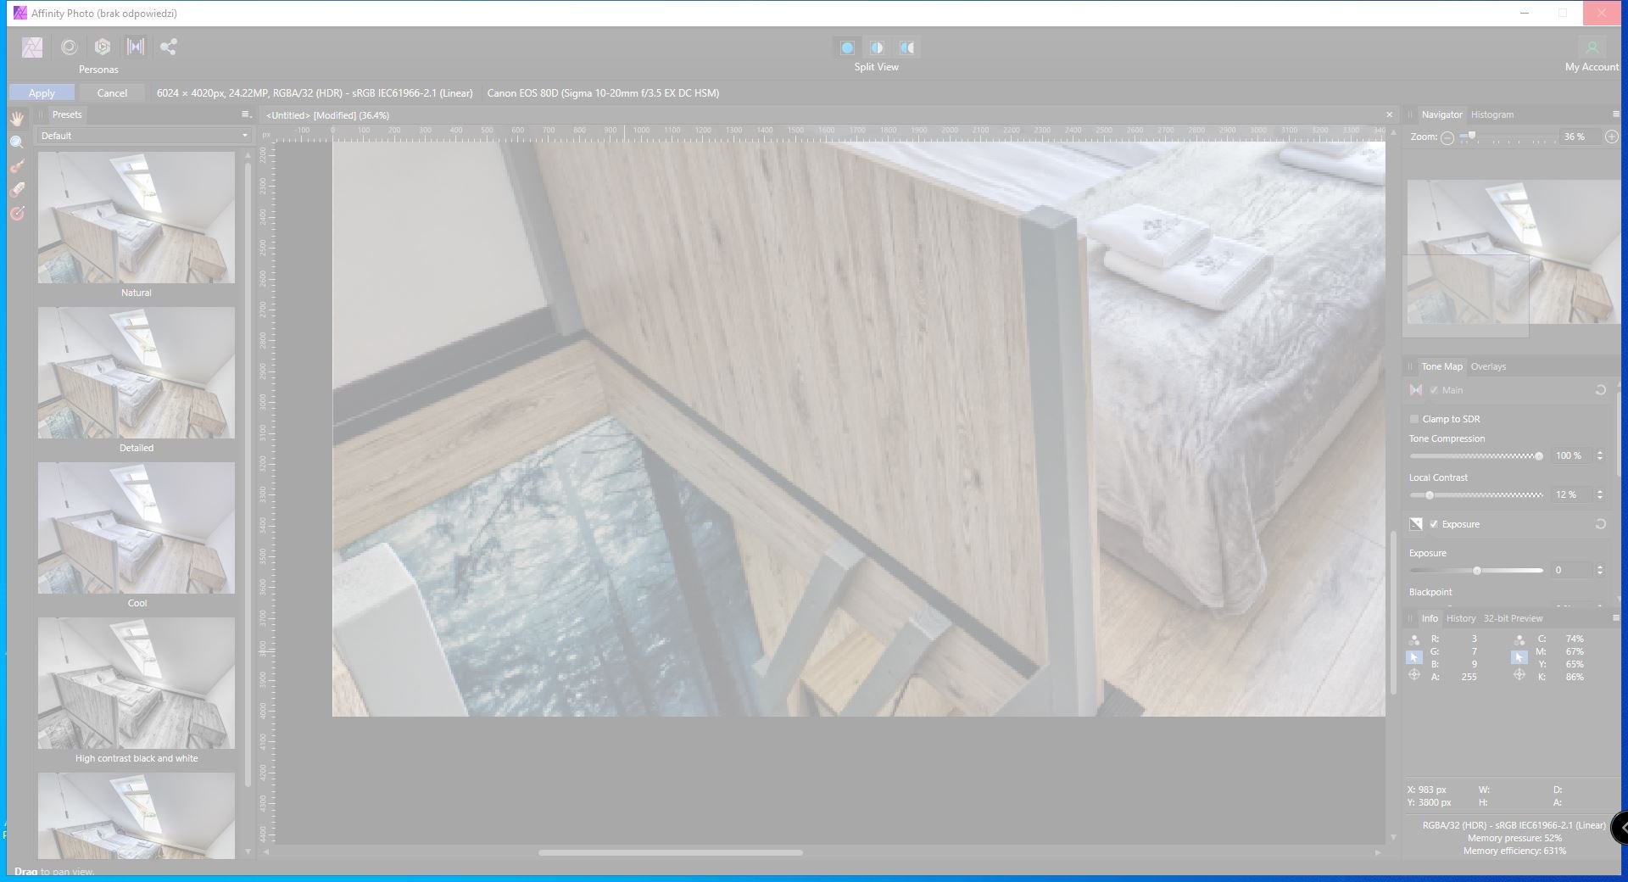This screenshot has width=1628, height=882.
Task: Click the Tone Compression value stepper
Action: coord(1600,455)
